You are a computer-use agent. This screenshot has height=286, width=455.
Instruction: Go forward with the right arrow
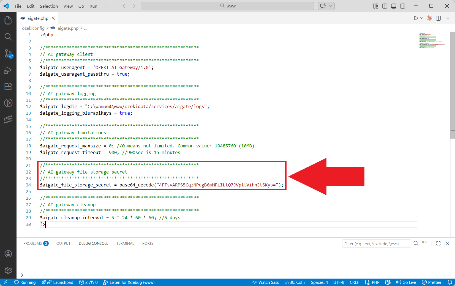tap(133, 6)
